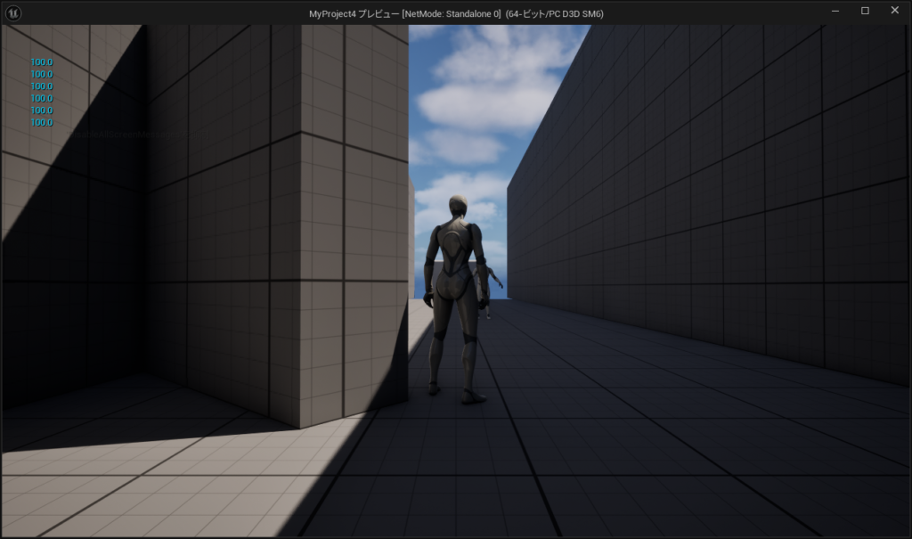Click the object held in character's right hand
Viewport: 912px width, 539px height.
(x=494, y=282)
